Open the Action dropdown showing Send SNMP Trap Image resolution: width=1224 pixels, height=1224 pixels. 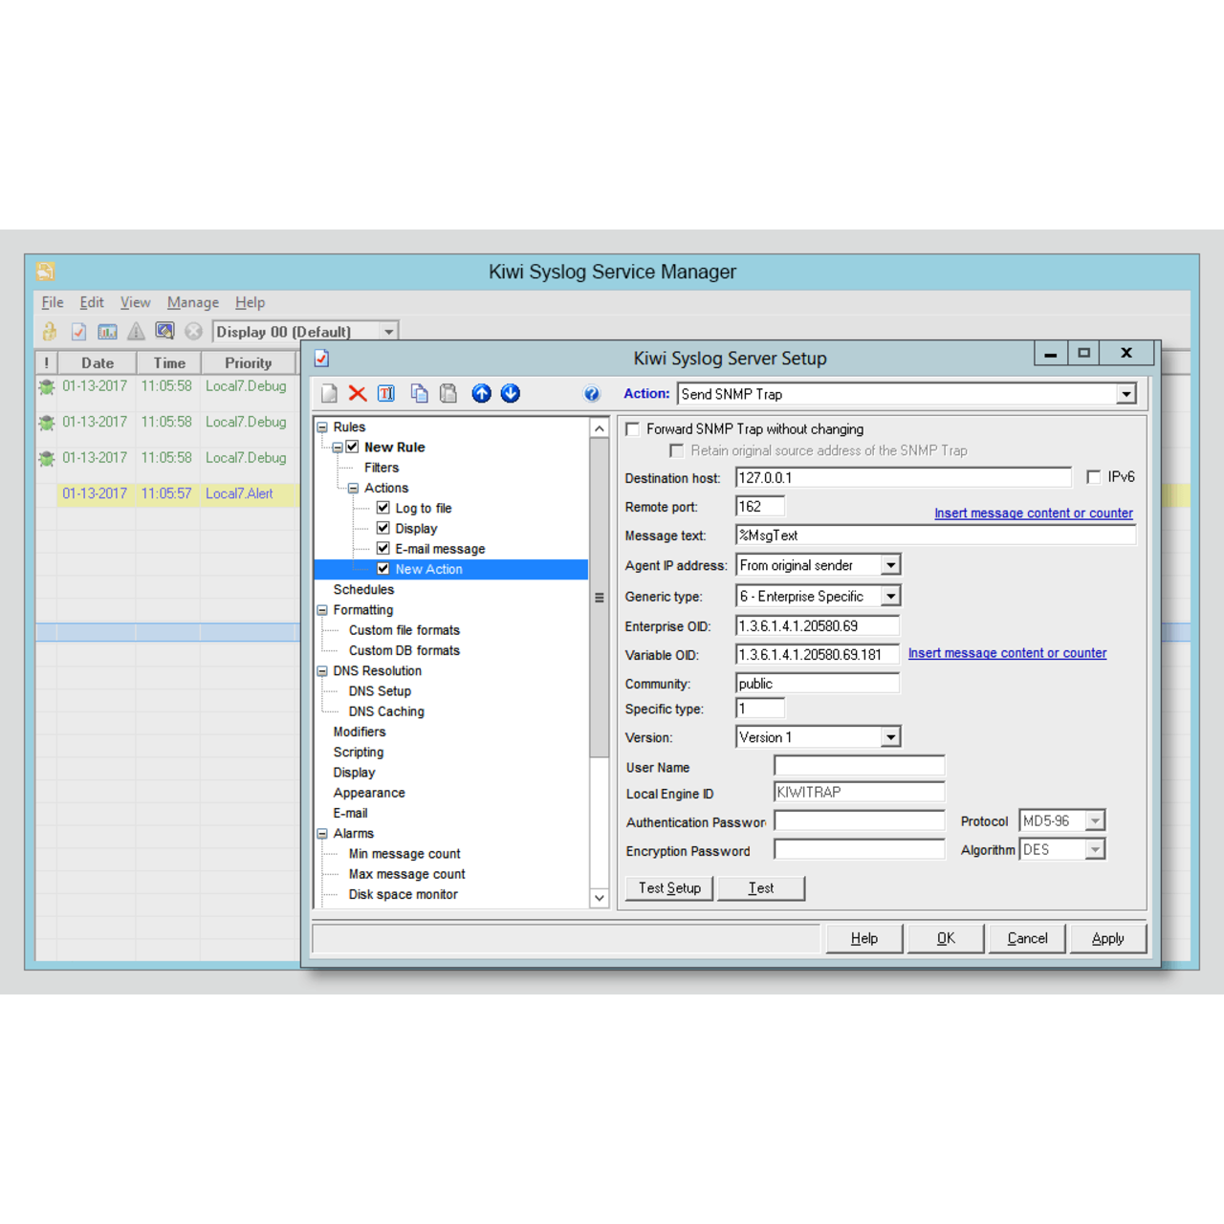(1126, 393)
